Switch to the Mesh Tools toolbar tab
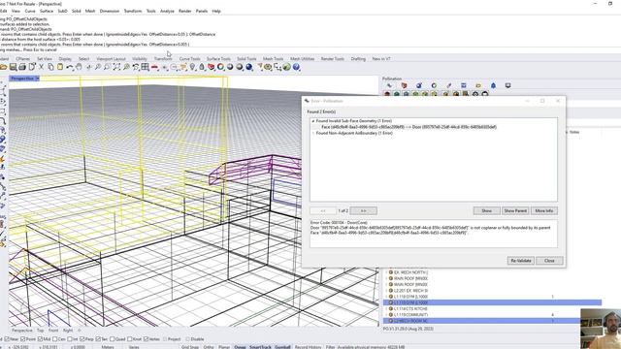621x349 pixels. click(x=273, y=59)
